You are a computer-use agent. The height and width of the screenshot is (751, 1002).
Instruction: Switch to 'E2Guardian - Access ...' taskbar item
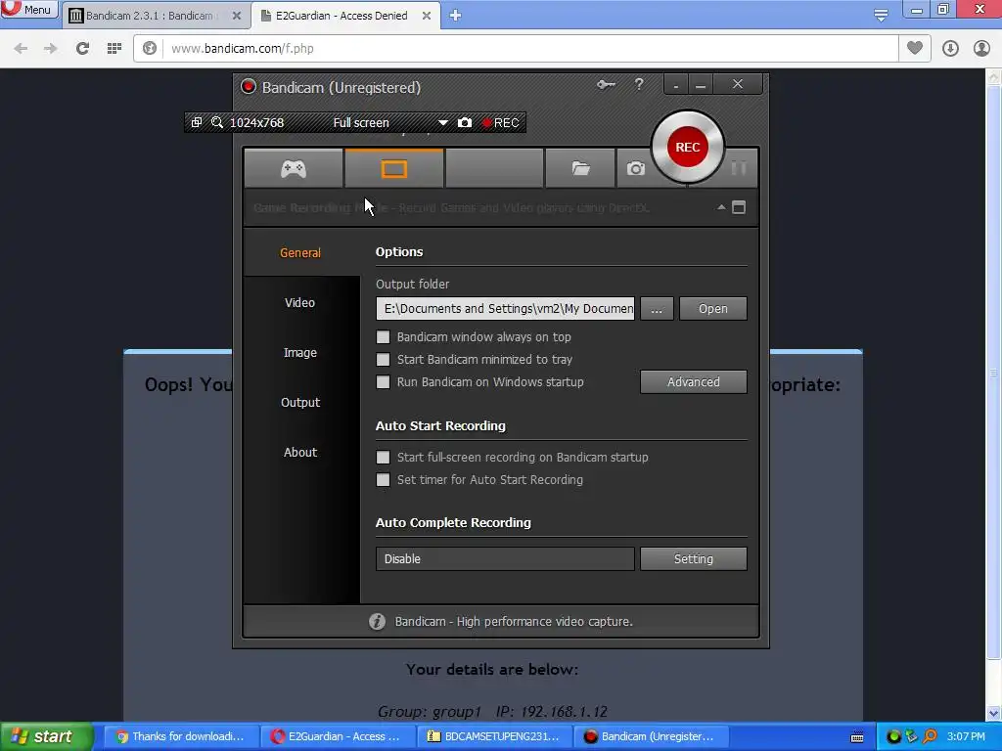[x=337, y=736]
